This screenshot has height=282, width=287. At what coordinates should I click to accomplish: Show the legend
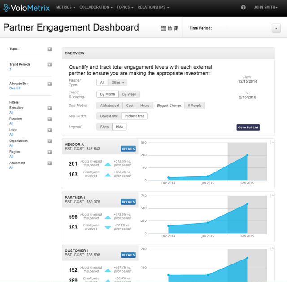click(x=104, y=127)
